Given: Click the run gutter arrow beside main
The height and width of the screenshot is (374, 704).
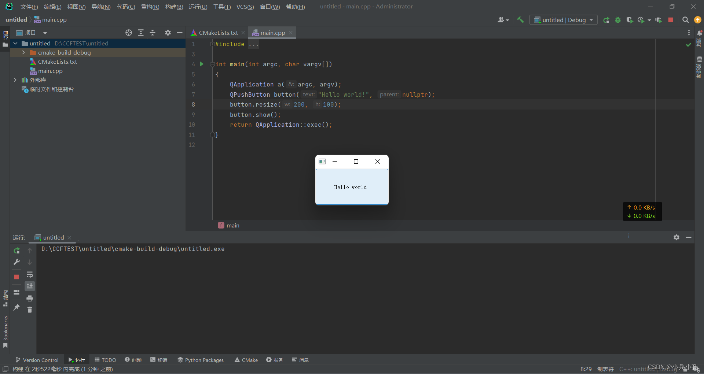Looking at the screenshot, I should coord(202,64).
